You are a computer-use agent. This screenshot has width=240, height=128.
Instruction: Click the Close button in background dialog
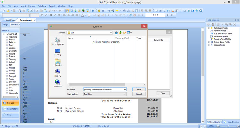(x=163, y=93)
